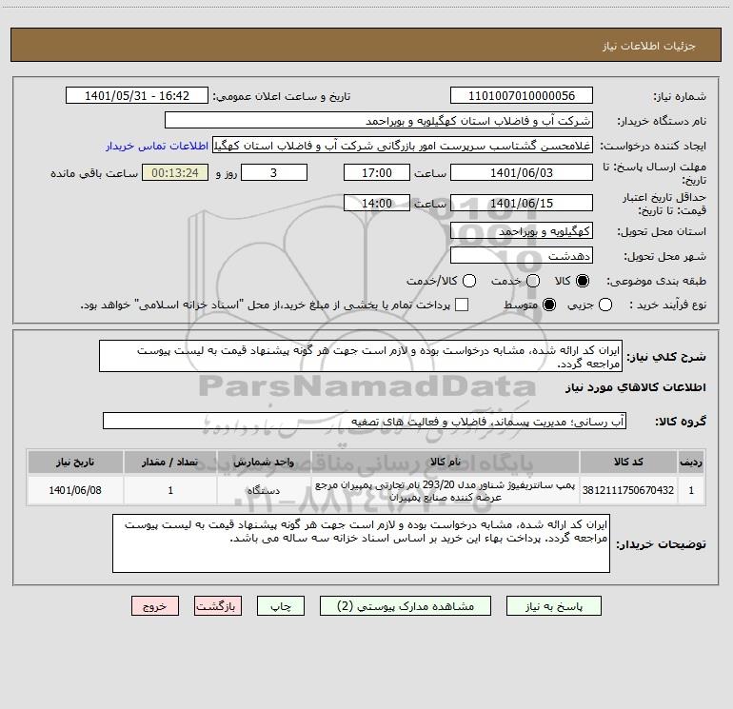Click the buyer organization name field

coord(379,121)
